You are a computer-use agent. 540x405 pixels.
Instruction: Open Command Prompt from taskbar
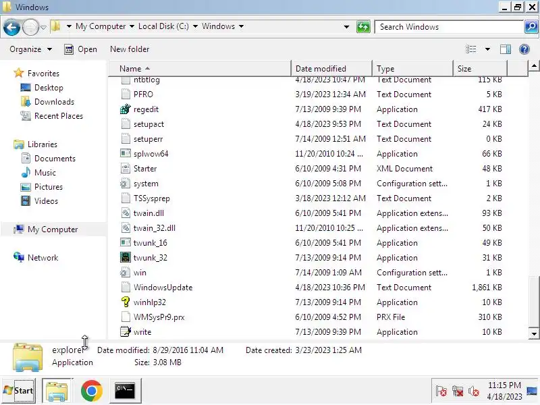click(125, 391)
